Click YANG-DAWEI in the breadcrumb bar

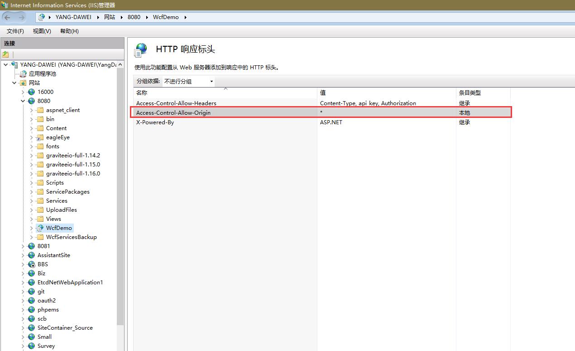73,17
